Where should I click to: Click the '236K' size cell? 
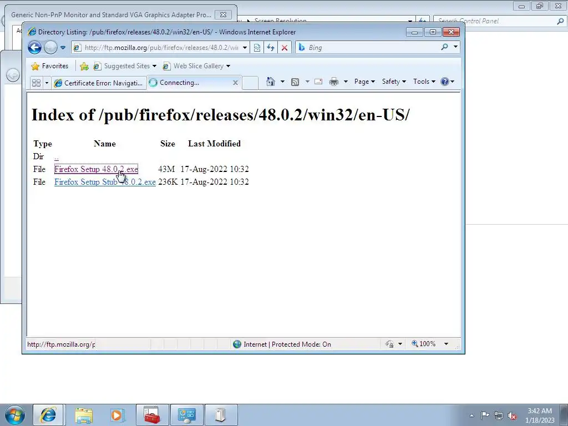(x=168, y=182)
